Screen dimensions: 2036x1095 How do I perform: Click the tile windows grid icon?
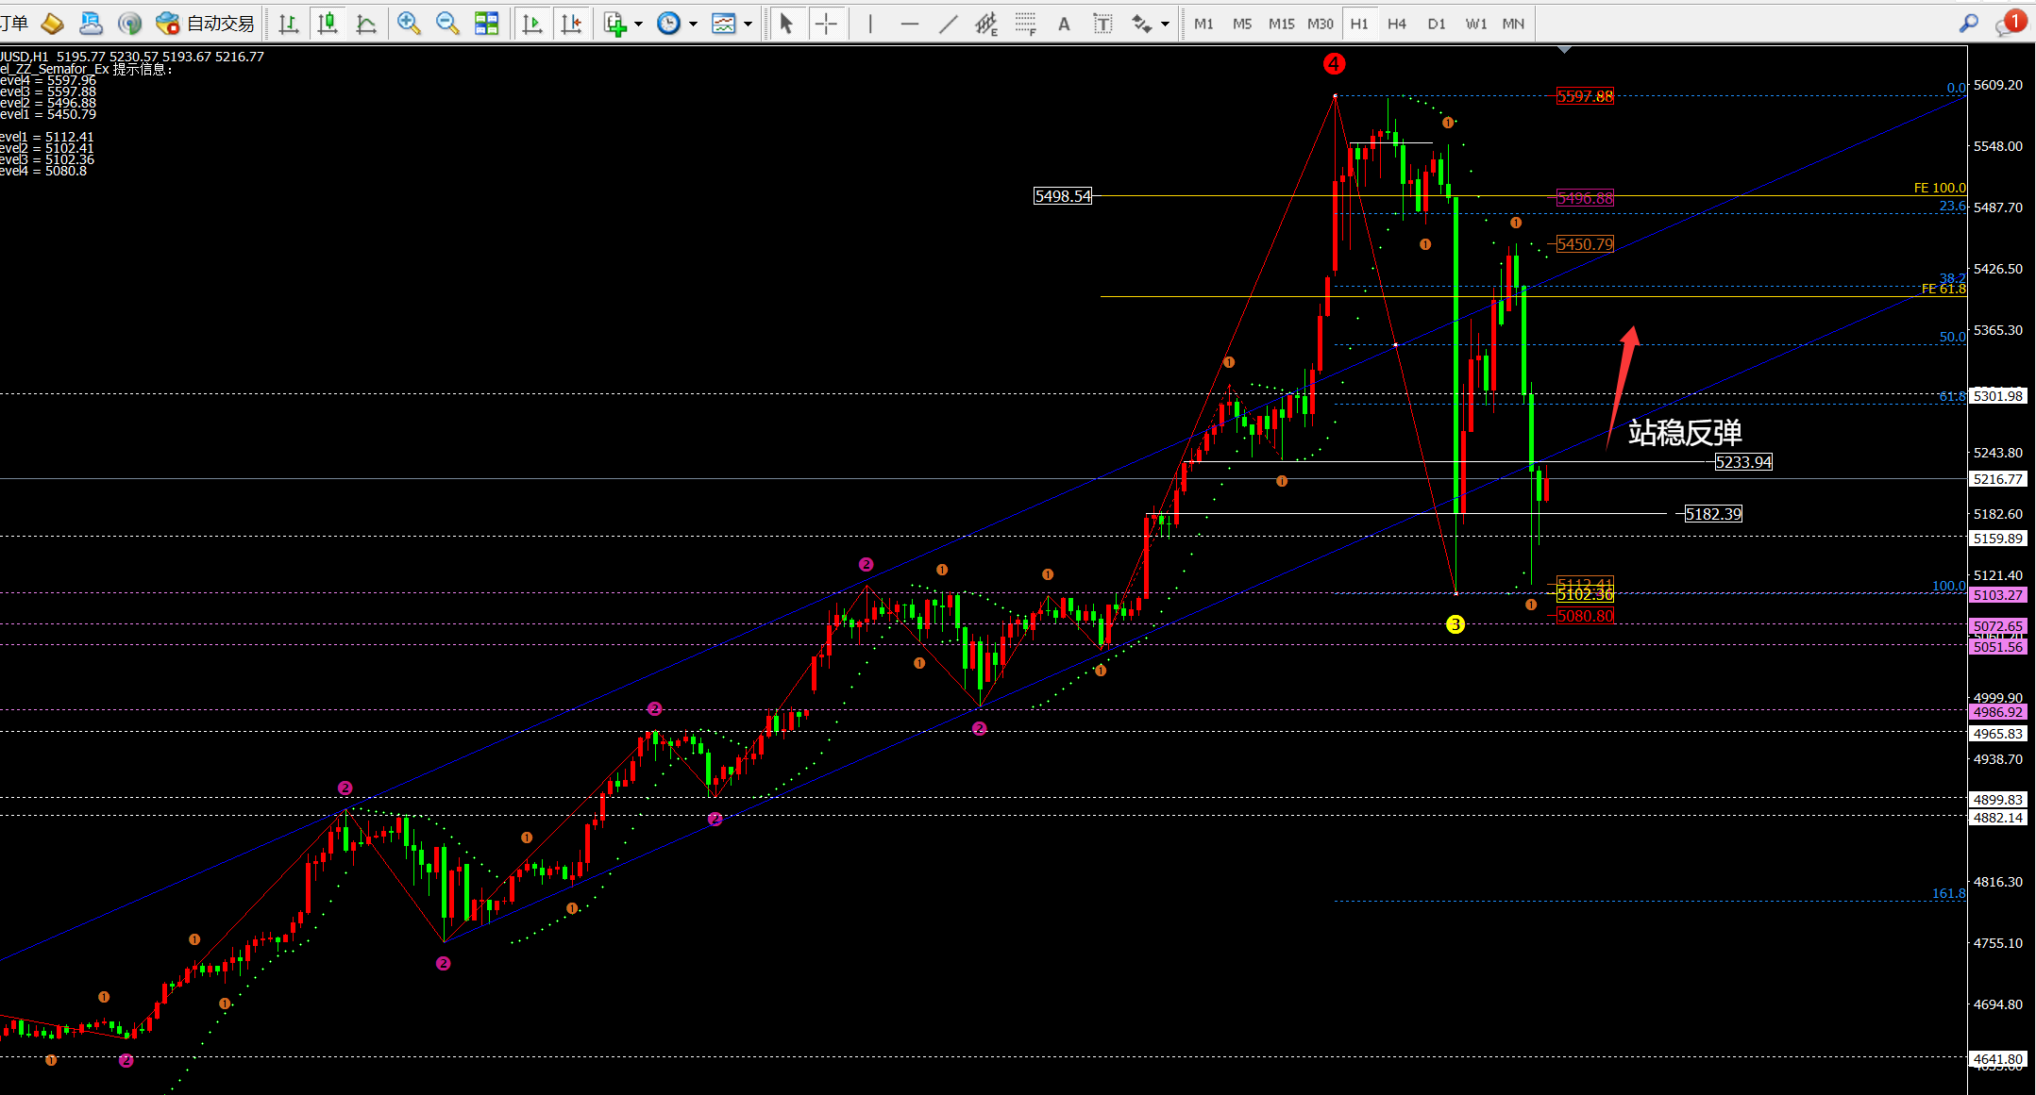click(x=486, y=24)
